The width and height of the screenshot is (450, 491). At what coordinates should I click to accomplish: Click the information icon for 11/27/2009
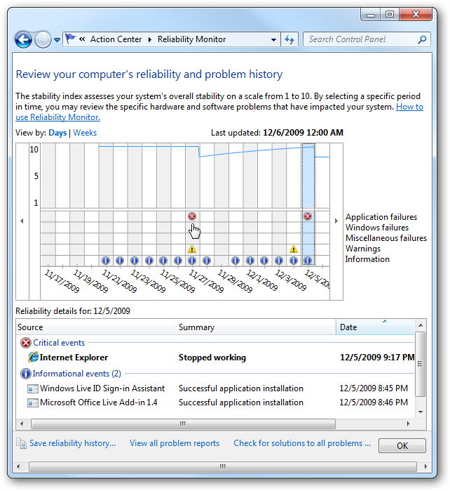pyautogui.click(x=192, y=261)
